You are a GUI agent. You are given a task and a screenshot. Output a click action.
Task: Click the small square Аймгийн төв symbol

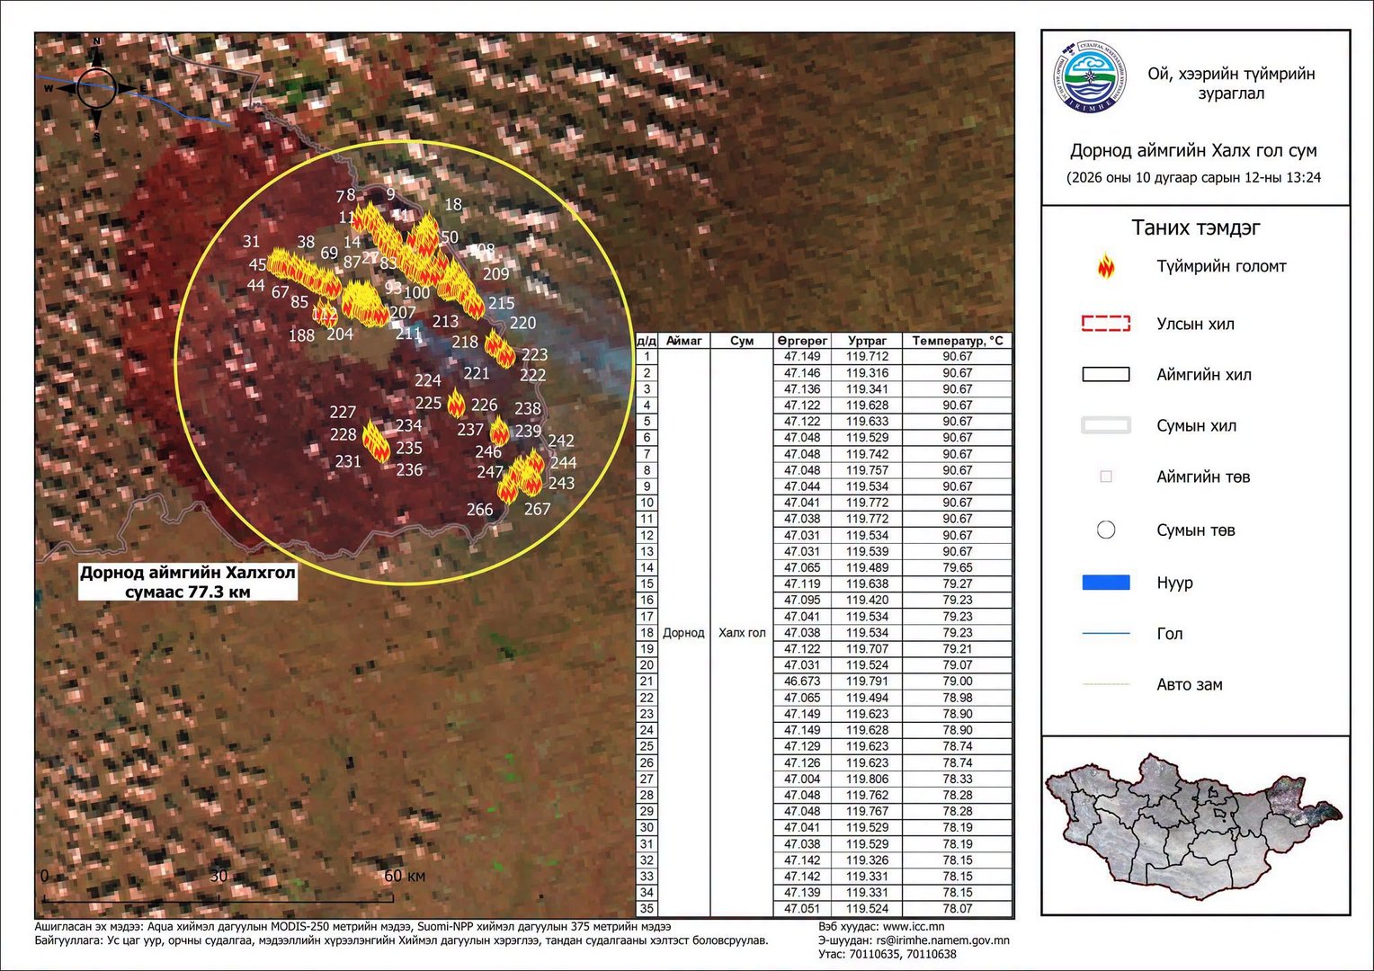[x=1106, y=477]
